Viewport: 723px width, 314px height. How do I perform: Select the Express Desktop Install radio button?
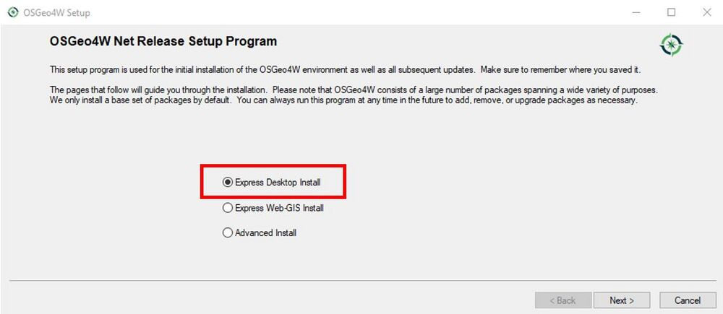coord(227,183)
